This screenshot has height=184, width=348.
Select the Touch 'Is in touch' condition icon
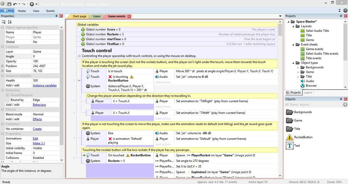(88, 71)
